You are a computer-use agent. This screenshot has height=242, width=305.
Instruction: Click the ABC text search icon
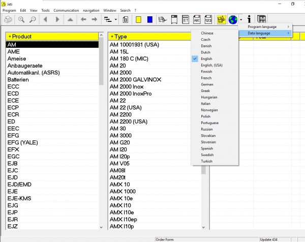pyautogui.click(x=197, y=19)
